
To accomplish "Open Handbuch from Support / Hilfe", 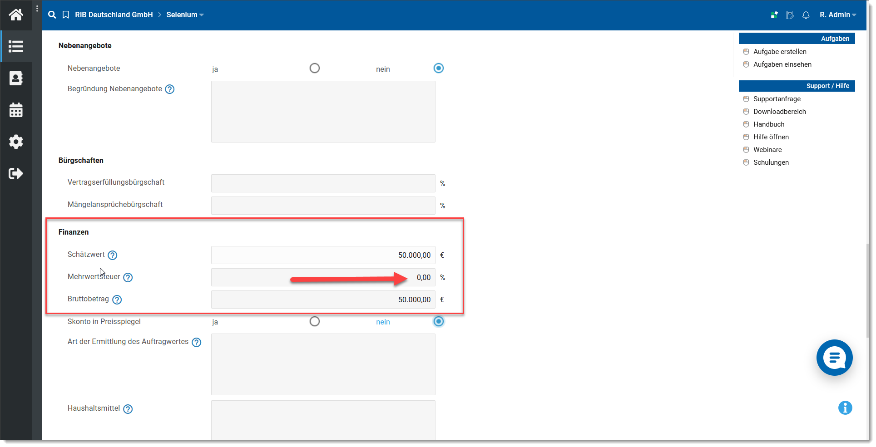I will pos(768,124).
